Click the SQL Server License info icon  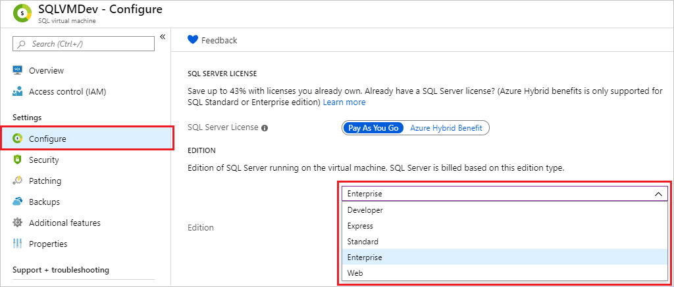pos(264,128)
